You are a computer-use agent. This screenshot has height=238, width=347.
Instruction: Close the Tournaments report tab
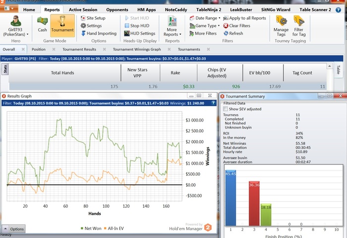tap(208, 50)
